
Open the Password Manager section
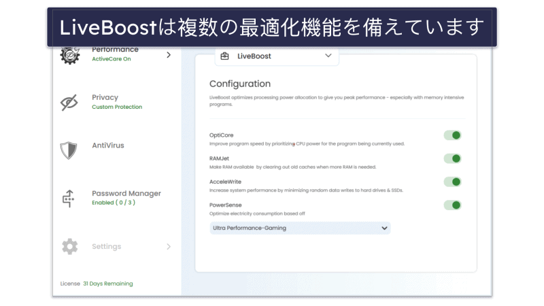[x=126, y=193]
